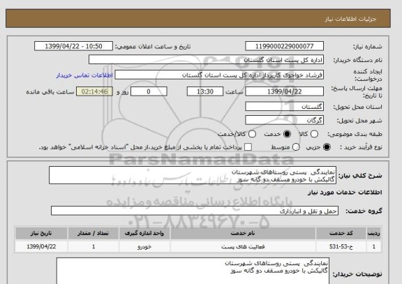Image resolution: width=402 pixels, height=284 pixels.
Task: Select the فعالیت های پست table row
Action: 198,246
